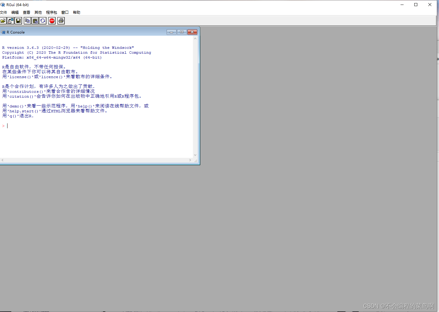Click the line mentioning 'demo()'
Viewport: 439px width, 312px height.
tap(75, 106)
